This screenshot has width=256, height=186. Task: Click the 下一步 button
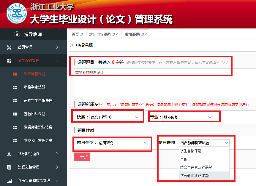pyautogui.click(x=82, y=157)
